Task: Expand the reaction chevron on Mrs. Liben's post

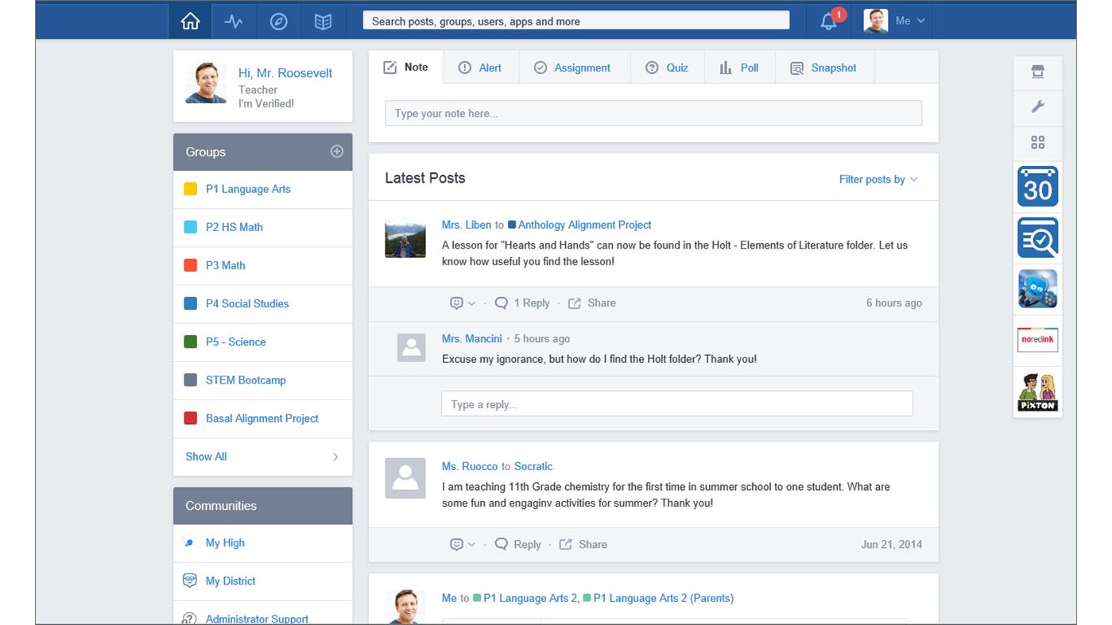Action: [471, 303]
